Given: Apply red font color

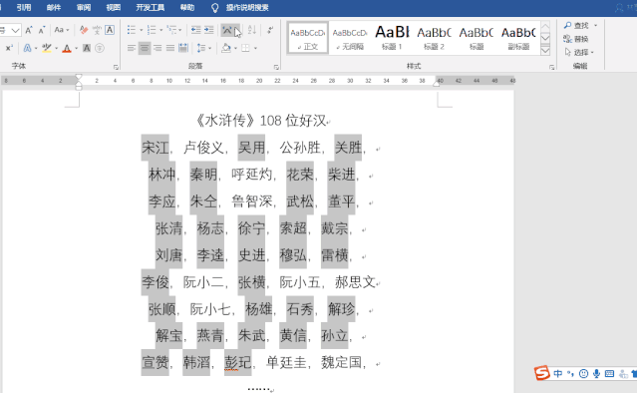Looking at the screenshot, I should [x=67, y=48].
